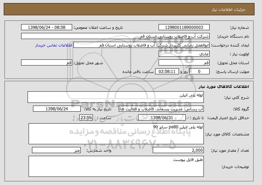Click the label تاریخ و ساعت اعلان عمومی
The image size is (262, 185).
[x=98, y=27]
